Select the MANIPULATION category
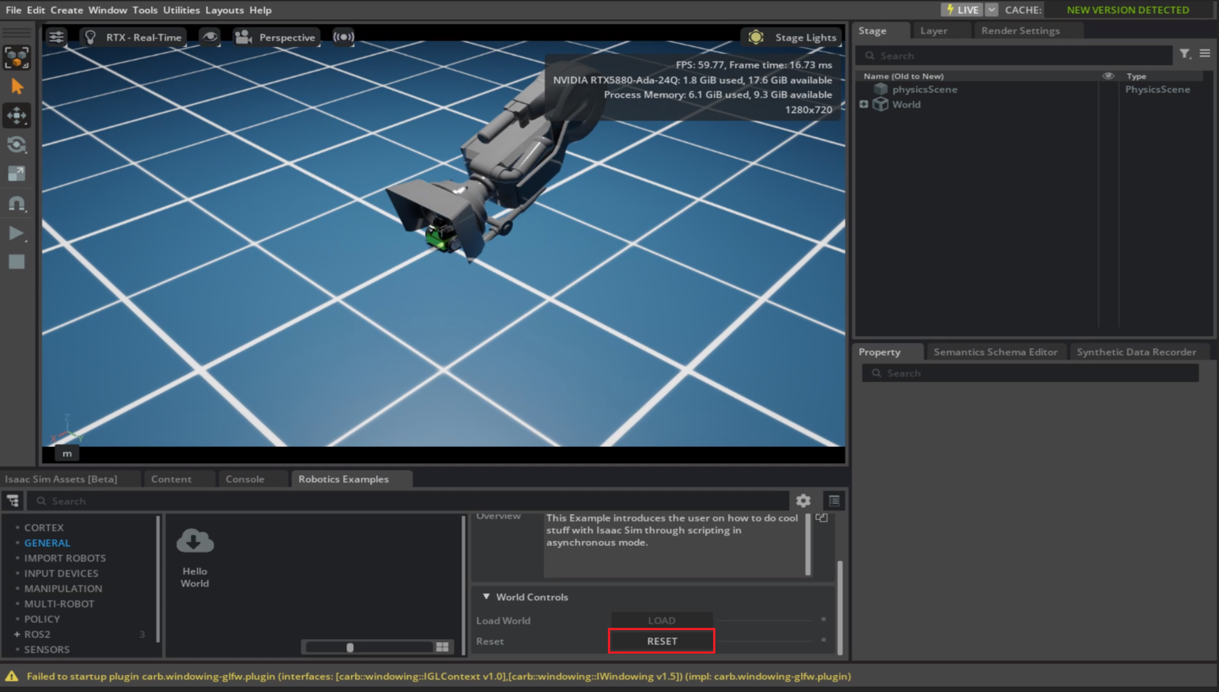Screen dimensions: 1219x692 pyautogui.click(x=63, y=589)
